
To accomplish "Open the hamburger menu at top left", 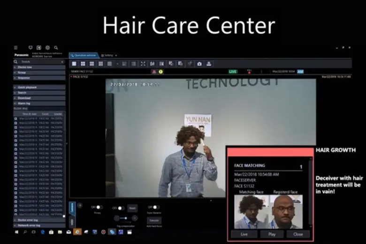I will (x=15, y=47).
